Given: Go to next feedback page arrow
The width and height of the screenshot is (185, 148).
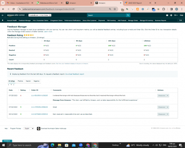Looking at the screenshot, I should pyautogui.click(x=14, y=85).
